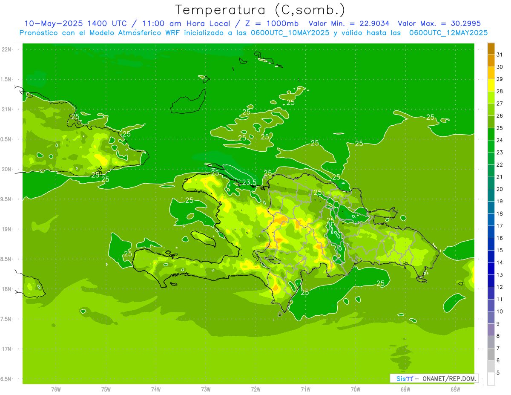Click the legend value 7
The image size is (511, 395).
[x=498, y=348]
